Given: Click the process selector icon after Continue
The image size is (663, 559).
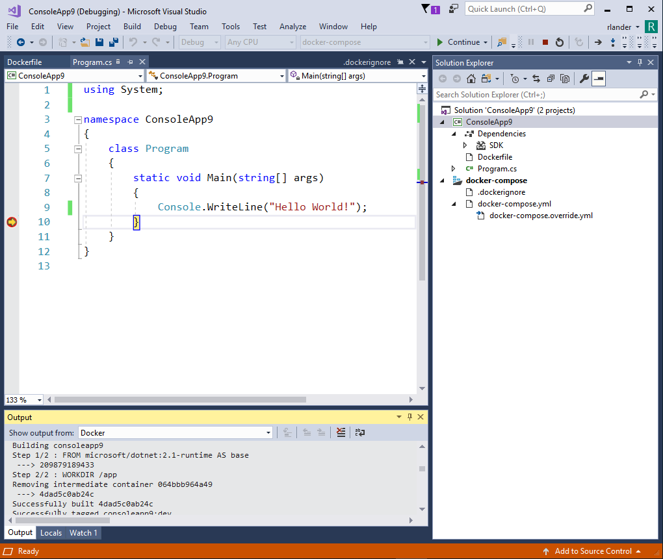Looking at the screenshot, I should (x=502, y=42).
